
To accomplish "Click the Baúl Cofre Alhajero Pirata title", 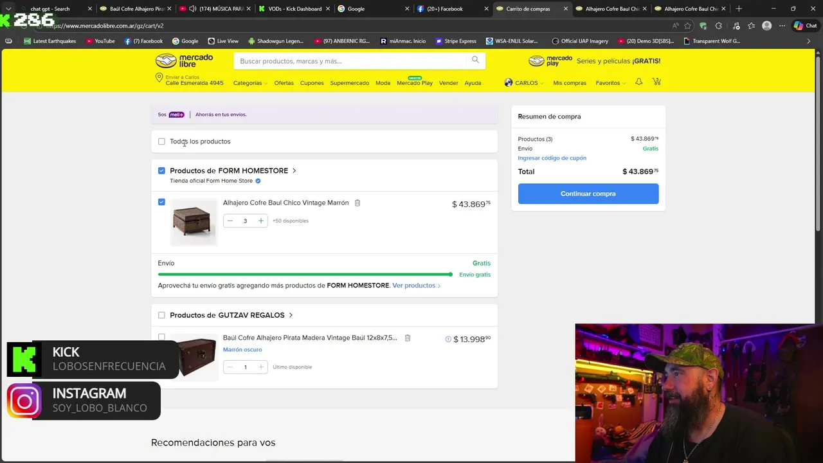I will pyautogui.click(x=310, y=338).
